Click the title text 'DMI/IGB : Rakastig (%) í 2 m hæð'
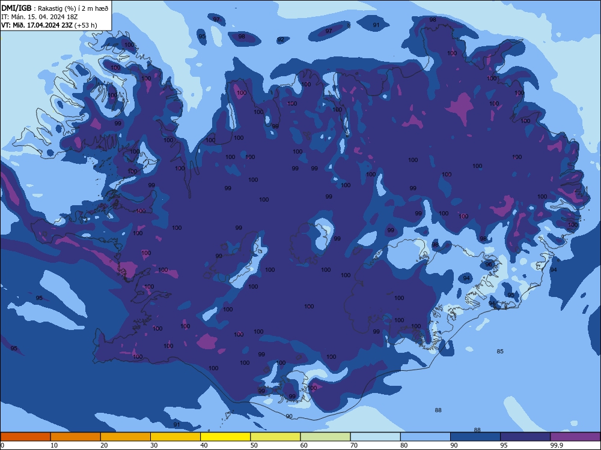Viewport: 601px width, 450px height. pyautogui.click(x=55, y=8)
